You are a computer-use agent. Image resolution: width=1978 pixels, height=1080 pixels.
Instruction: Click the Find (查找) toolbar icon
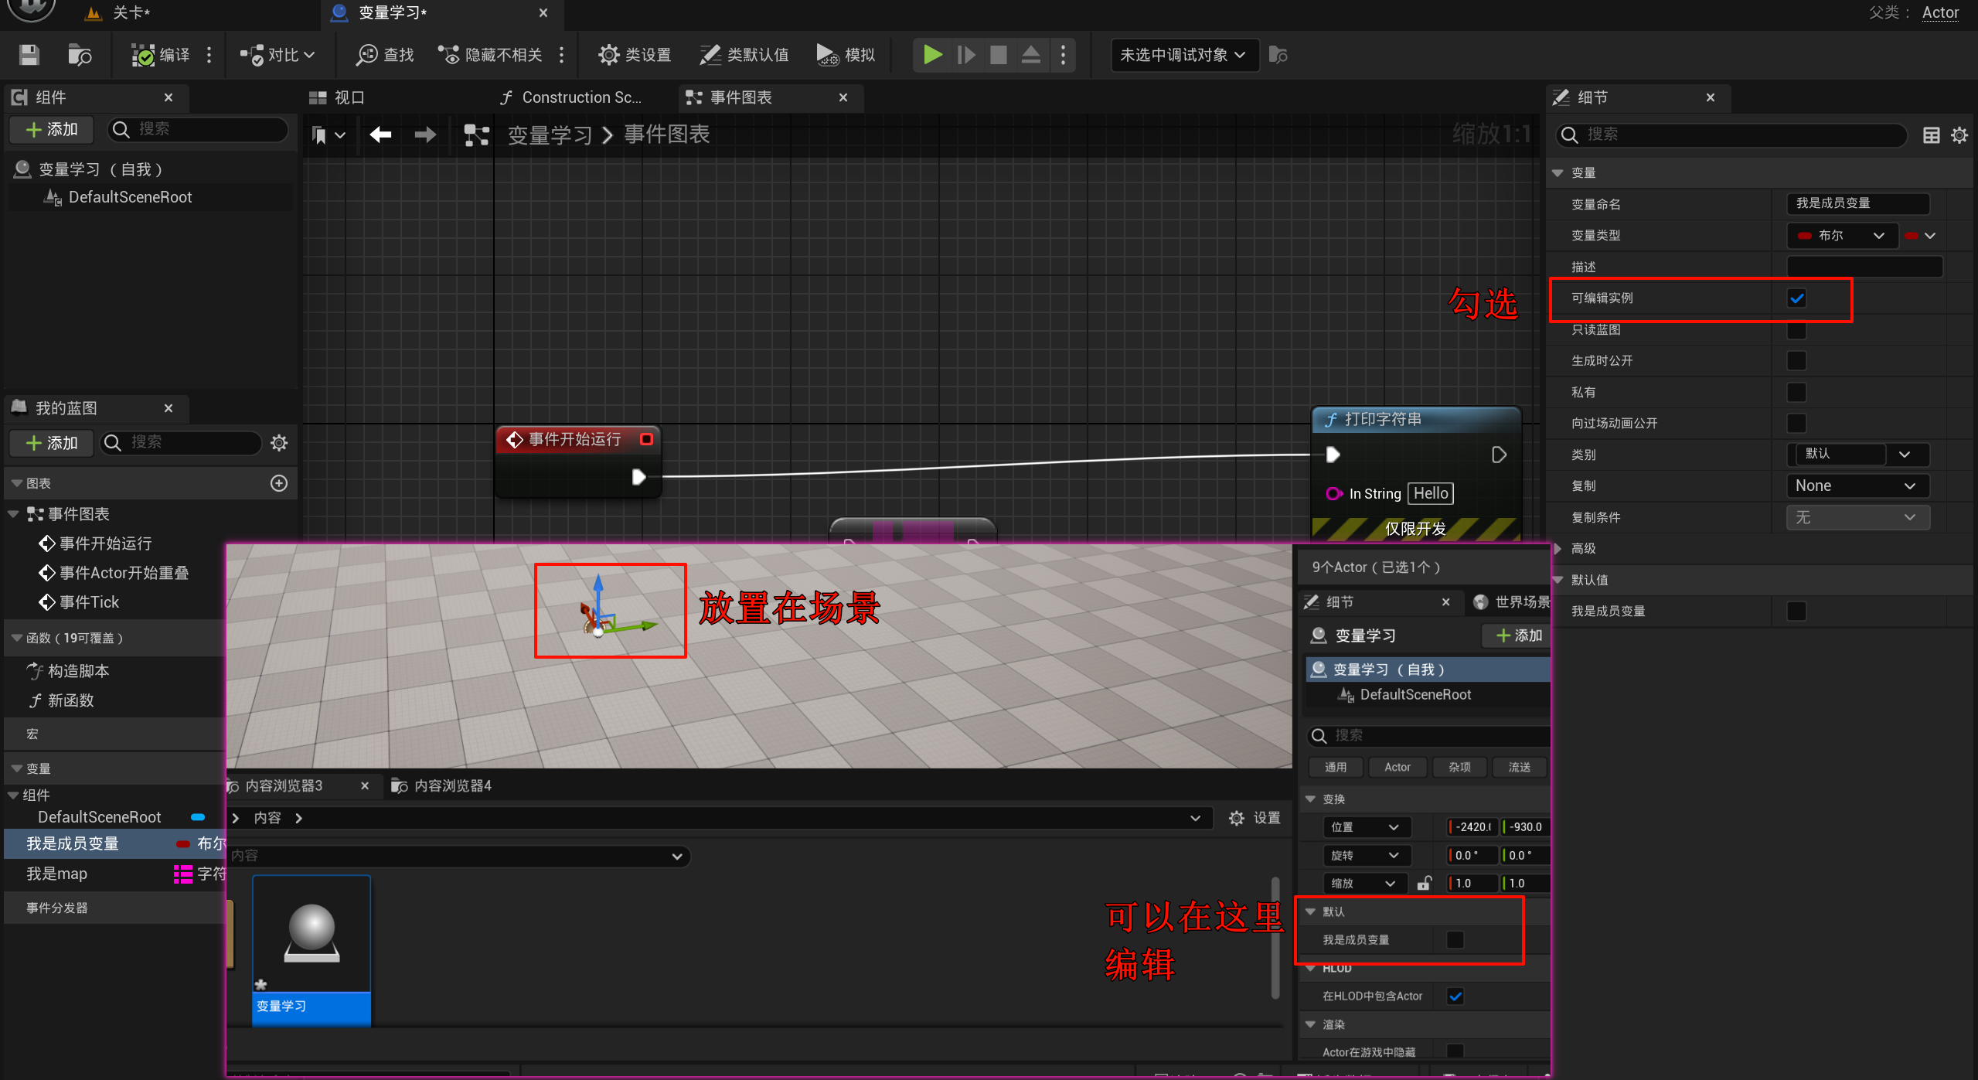(366, 55)
